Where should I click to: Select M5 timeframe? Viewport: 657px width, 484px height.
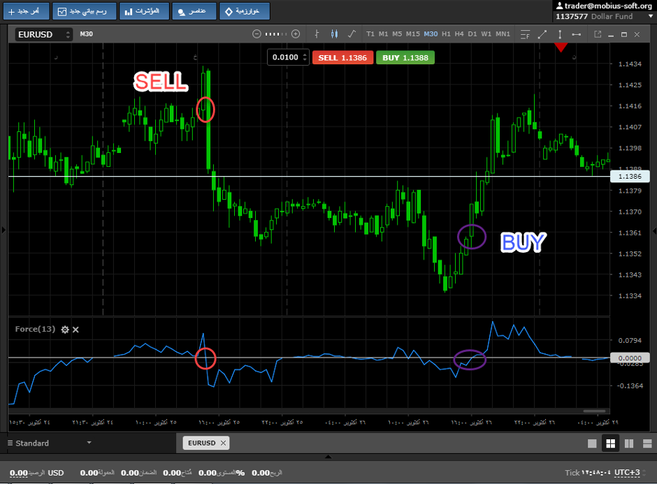tap(397, 34)
